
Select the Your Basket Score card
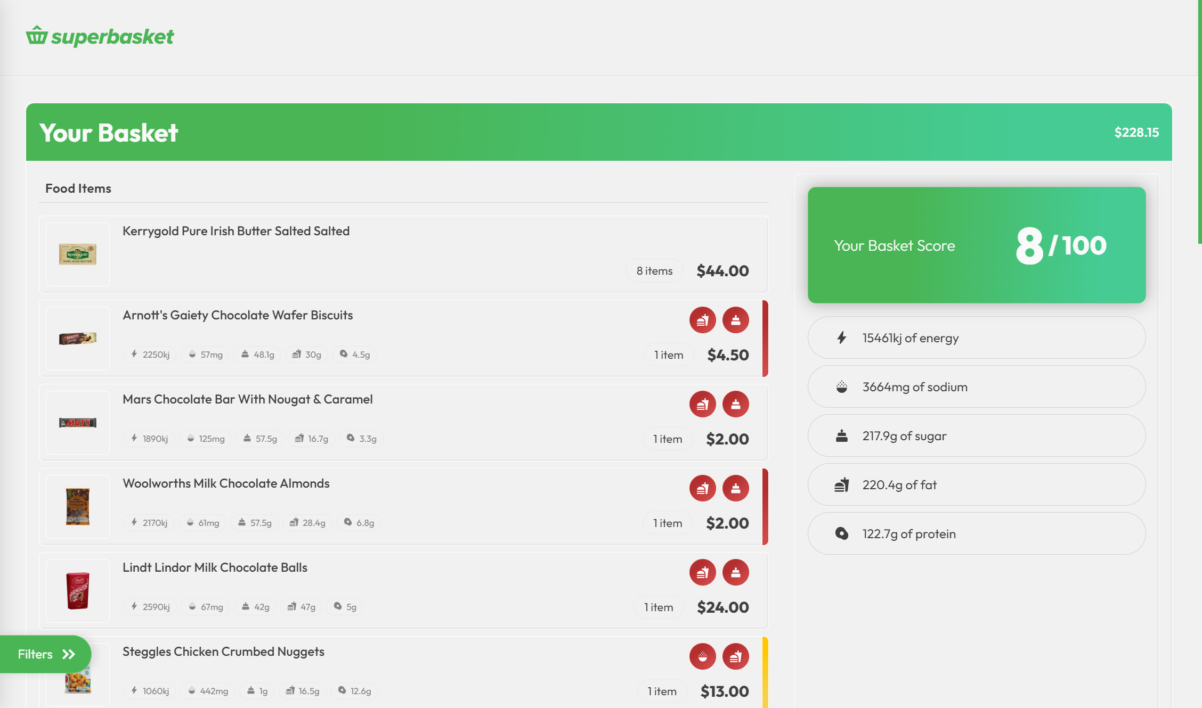[x=976, y=245]
